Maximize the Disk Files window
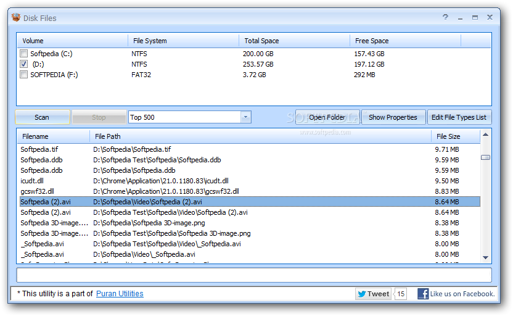This screenshot has width=513, height=316. click(475, 17)
